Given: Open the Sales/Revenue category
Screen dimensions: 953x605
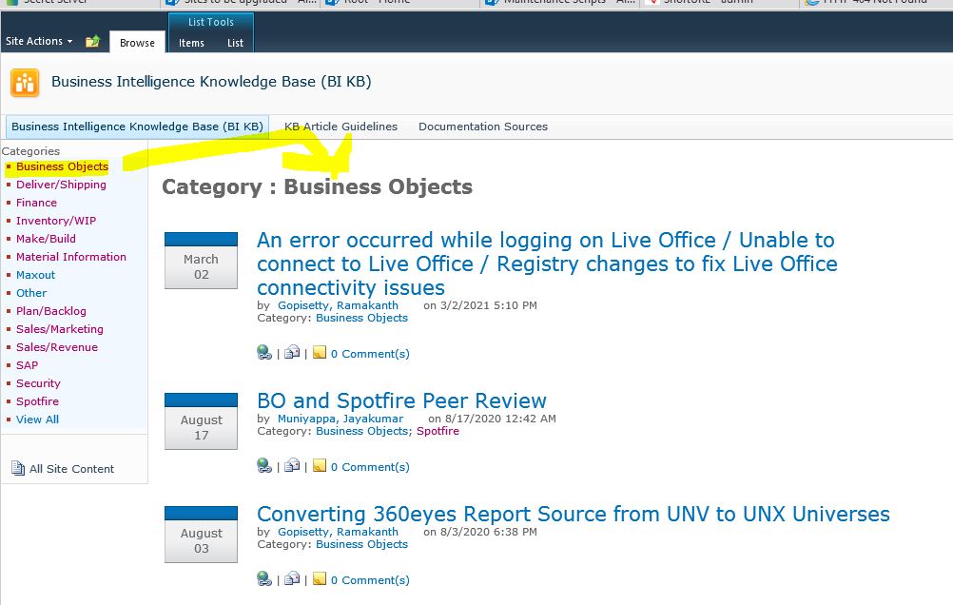Looking at the screenshot, I should (56, 347).
